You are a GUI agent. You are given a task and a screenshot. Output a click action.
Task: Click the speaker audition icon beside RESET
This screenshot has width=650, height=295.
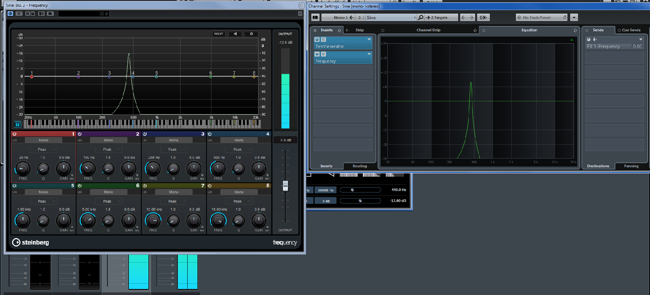[235, 34]
